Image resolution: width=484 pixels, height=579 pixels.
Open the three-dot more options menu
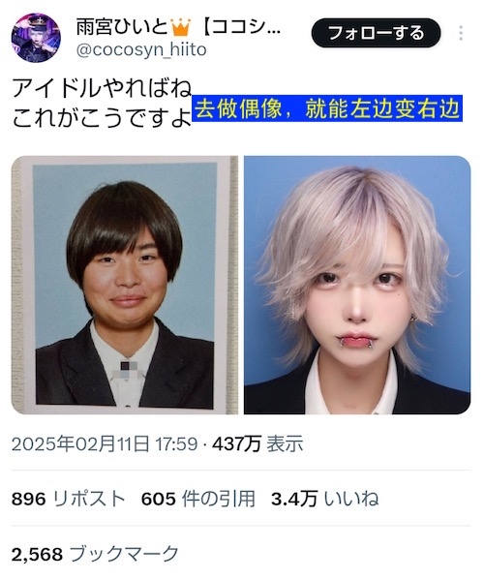coord(461,33)
